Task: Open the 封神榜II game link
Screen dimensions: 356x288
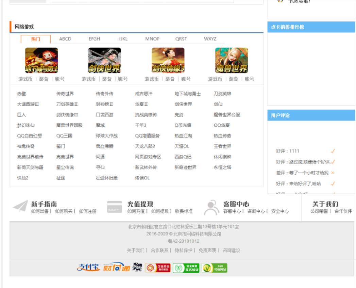Action: pos(104,104)
